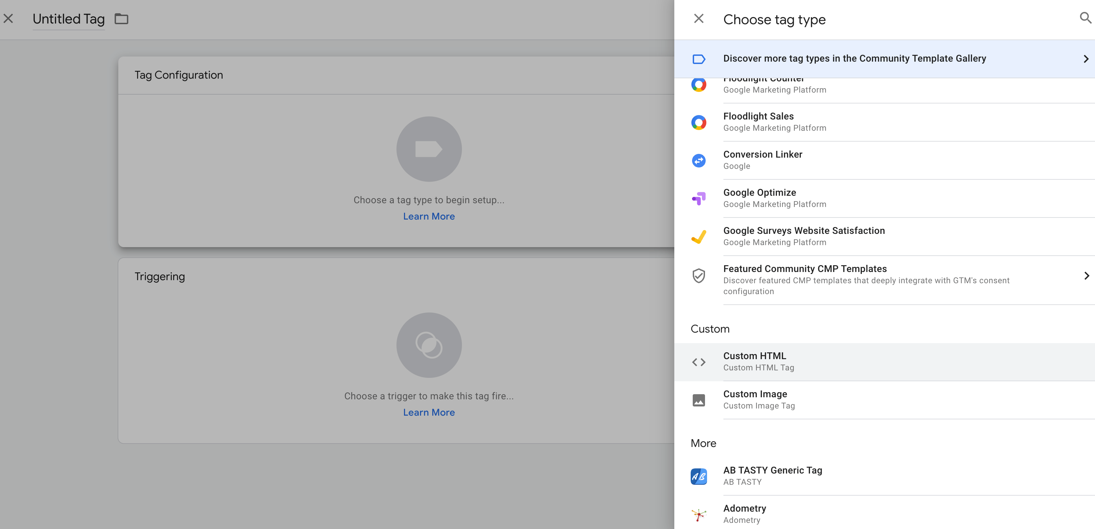Image resolution: width=1095 pixels, height=529 pixels.
Task: Choose the AB TASTY Generic Tag
Action: (885, 476)
